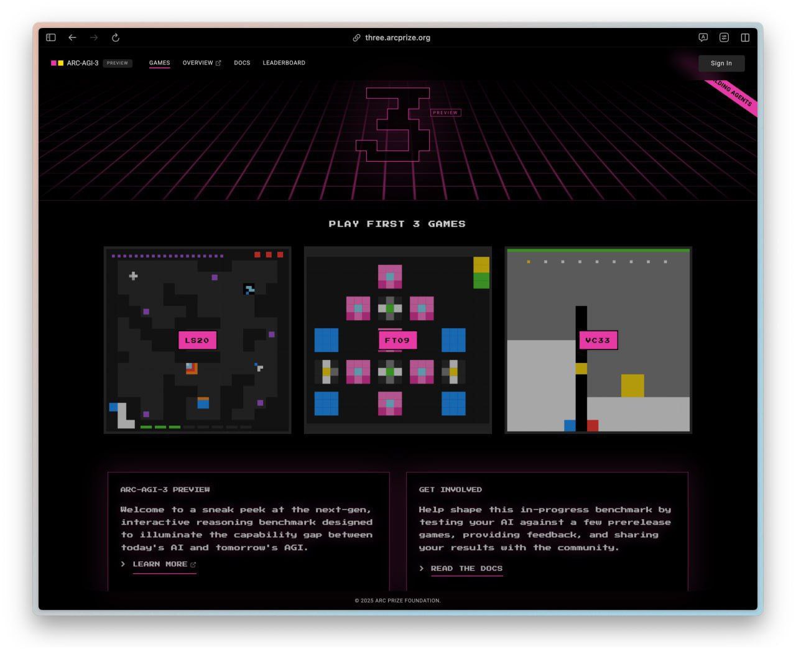
Task: Follow the READ THE DOCS link
Action: (466, 568)
